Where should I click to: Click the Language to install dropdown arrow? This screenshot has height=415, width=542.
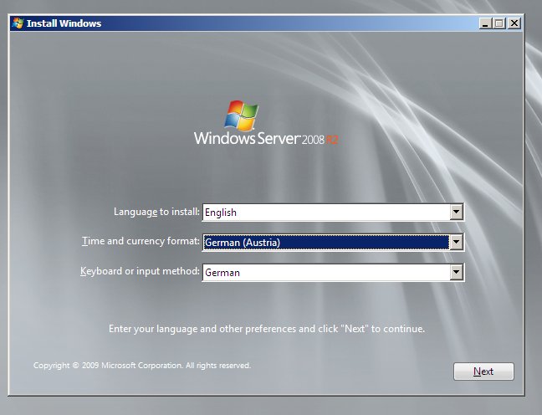(x=457, y=212)
